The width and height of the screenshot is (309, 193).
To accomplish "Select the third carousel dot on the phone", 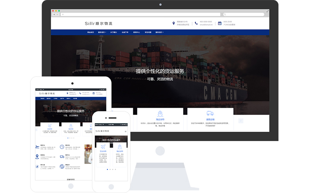I will coord(113,169).
